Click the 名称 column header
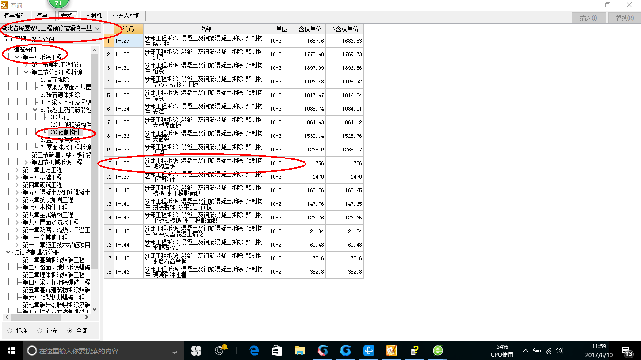The image size is (641, 360). click(206, 29)
